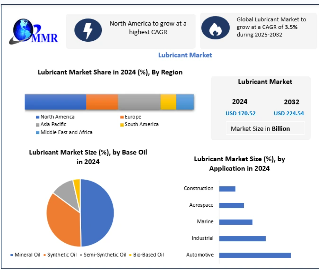Select the yellow South America bar segment
The image size is (319, 270).
tap(168, 102)
